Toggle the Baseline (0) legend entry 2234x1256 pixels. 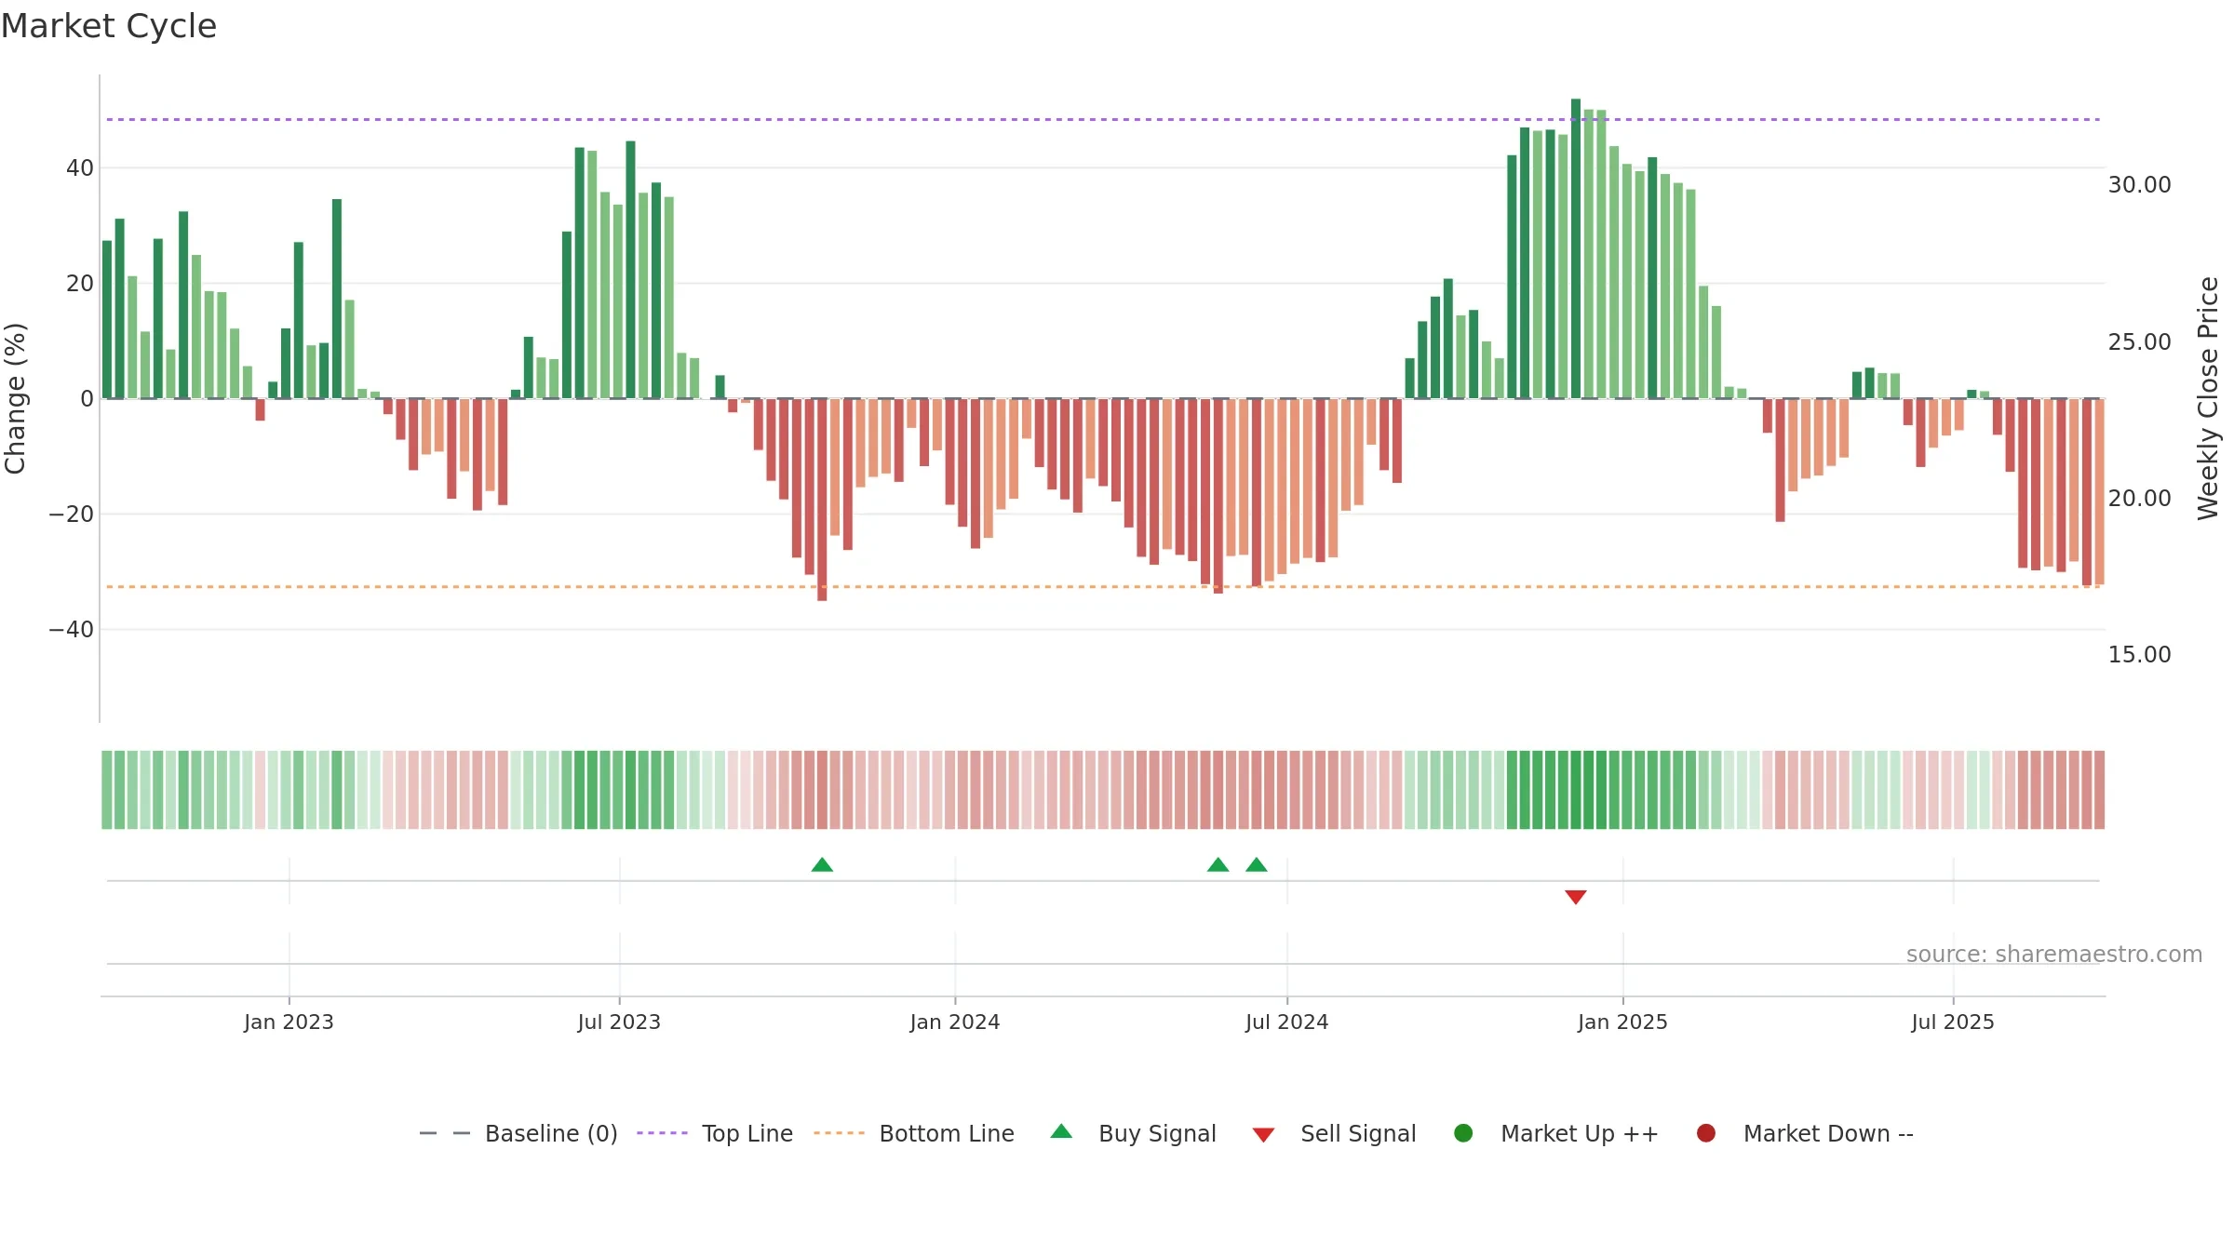[x=518, y=1133]
